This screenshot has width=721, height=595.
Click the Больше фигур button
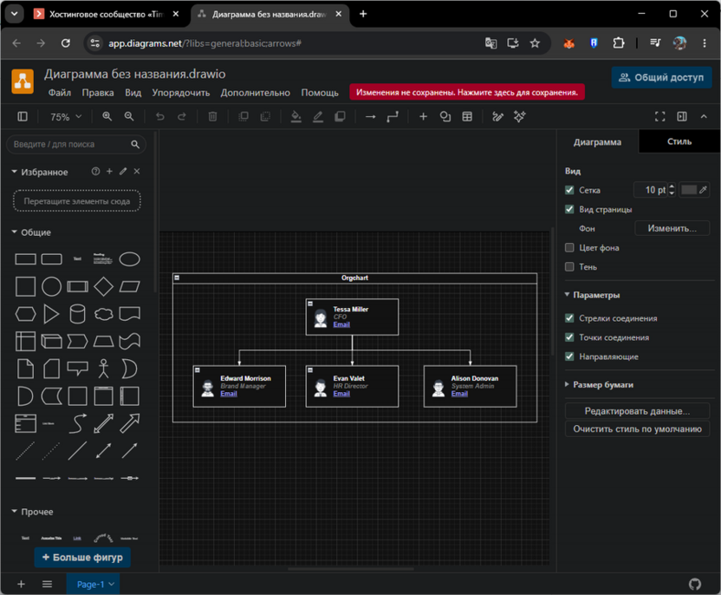point(81,557)
